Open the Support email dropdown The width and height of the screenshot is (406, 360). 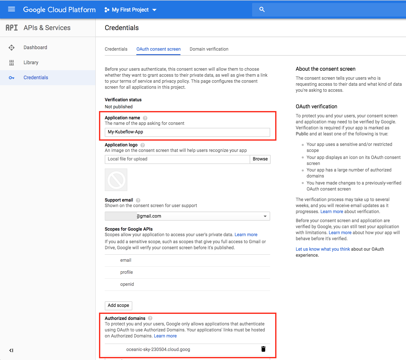point(187,216)
